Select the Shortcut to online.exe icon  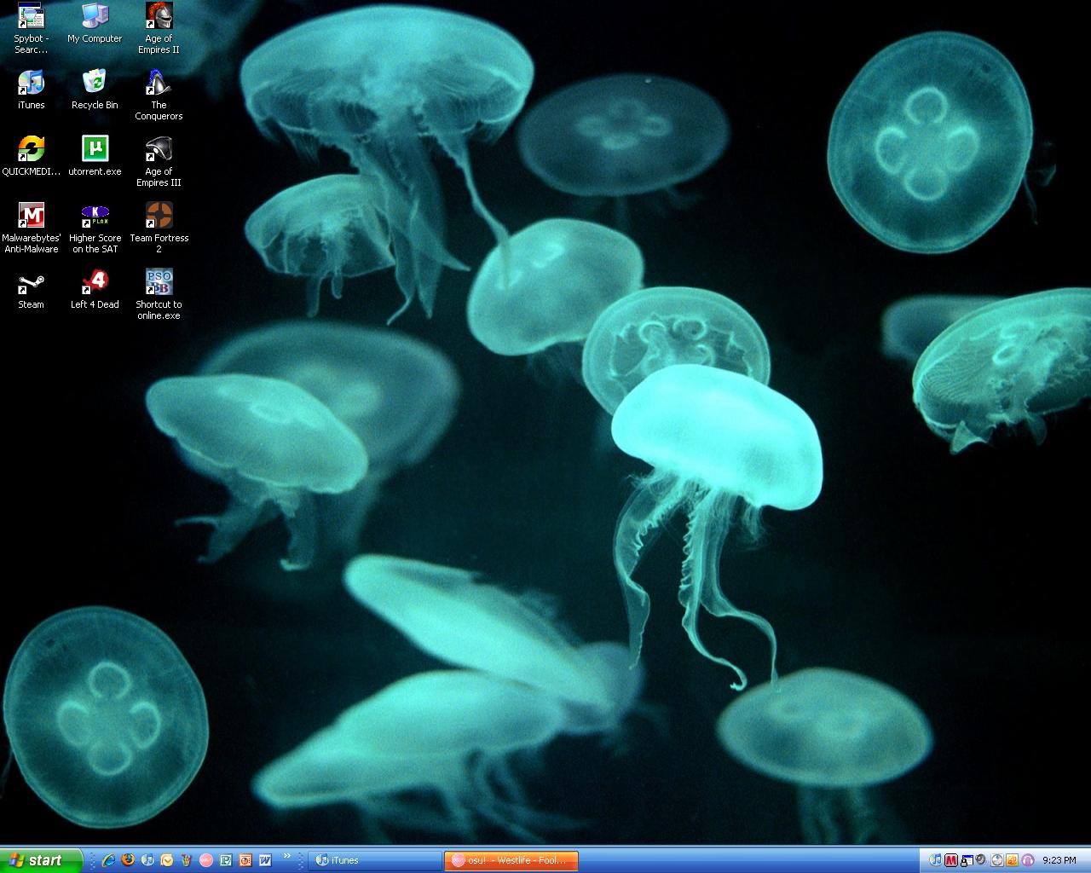click(159, 294)
